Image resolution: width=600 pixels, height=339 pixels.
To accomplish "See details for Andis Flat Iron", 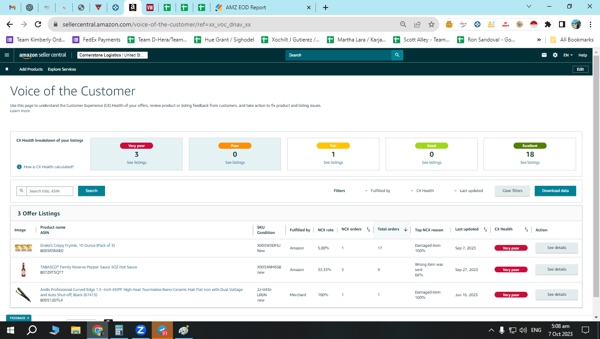I will [x=557, y=294].
